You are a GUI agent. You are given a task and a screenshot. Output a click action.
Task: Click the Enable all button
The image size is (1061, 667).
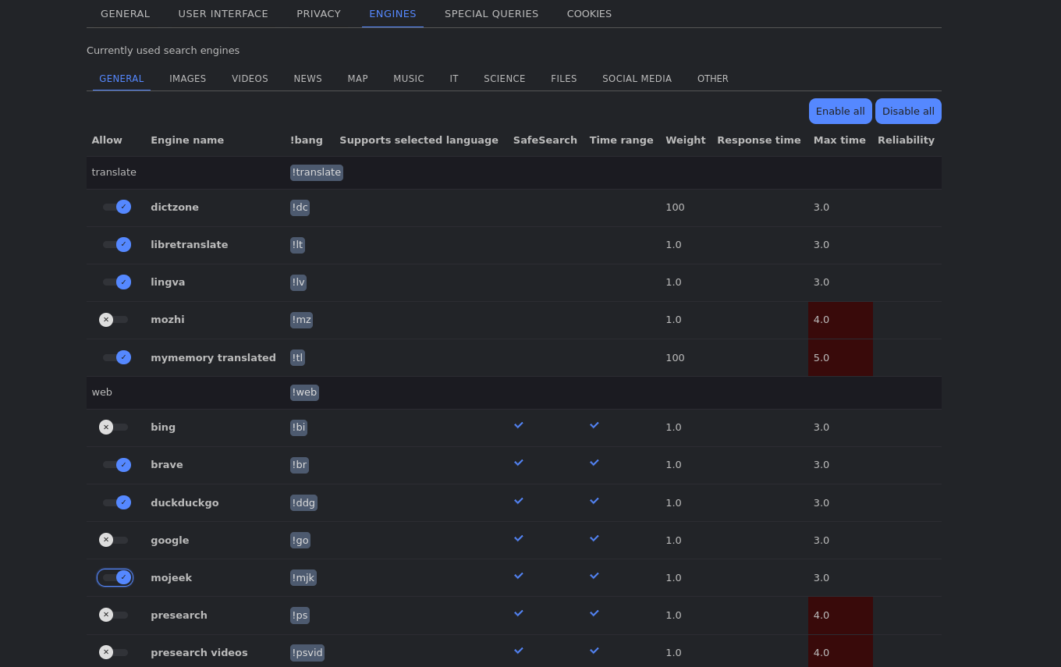point(840,111)
